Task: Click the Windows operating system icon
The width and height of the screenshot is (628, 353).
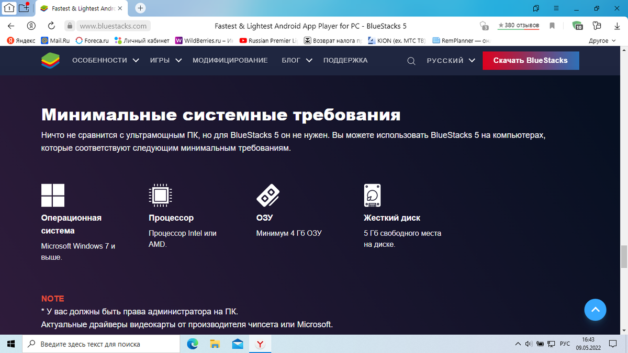Action: [x=53, y=195]
